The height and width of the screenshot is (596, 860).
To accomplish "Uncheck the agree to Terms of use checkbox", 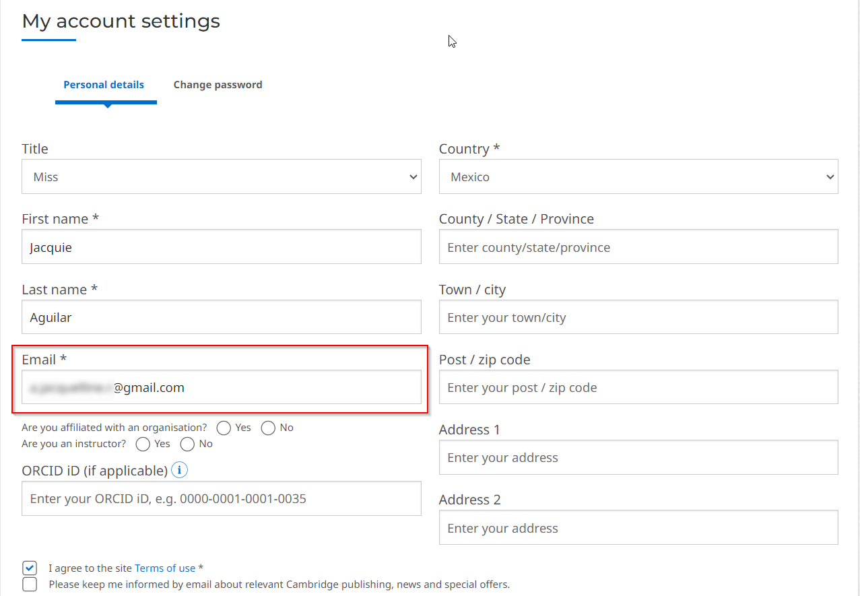I will pyautogui.click(x=30, y=568).
